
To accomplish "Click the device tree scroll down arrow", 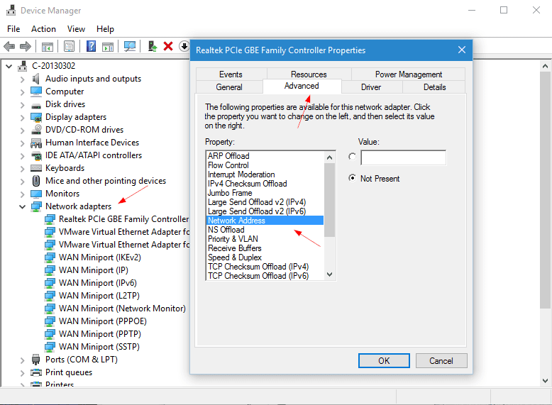I will 545,380.
